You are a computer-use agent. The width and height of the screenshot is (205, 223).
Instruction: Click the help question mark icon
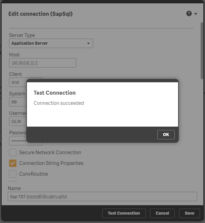point(189,14)
